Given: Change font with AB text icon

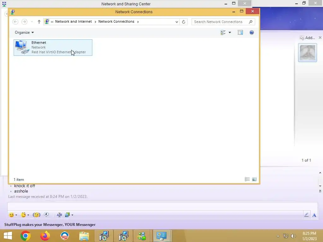Looking at the screenshot, I should pyautogui.click(x=59, y=215).
